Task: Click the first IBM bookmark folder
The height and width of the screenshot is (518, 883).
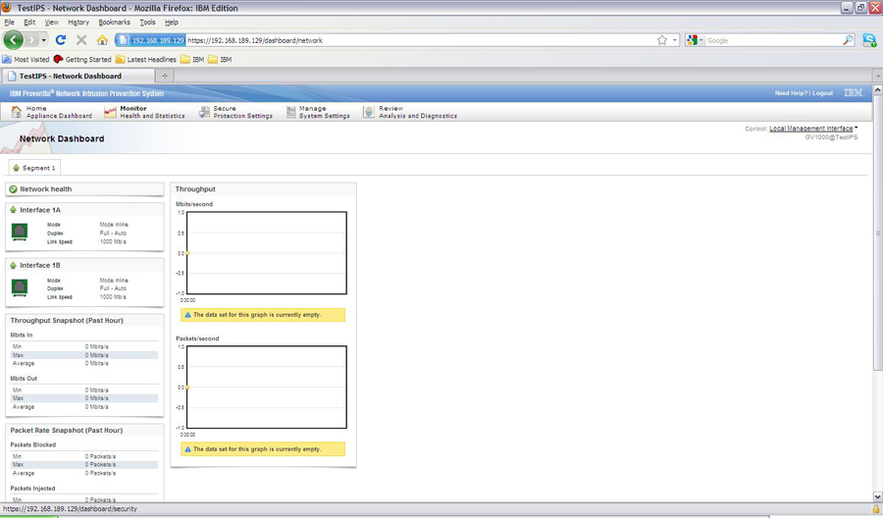Action: (184, 59)
